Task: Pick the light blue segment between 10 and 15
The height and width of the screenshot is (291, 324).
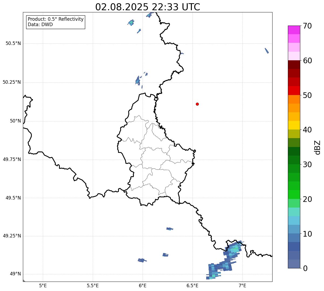Action: coord(294,220)
